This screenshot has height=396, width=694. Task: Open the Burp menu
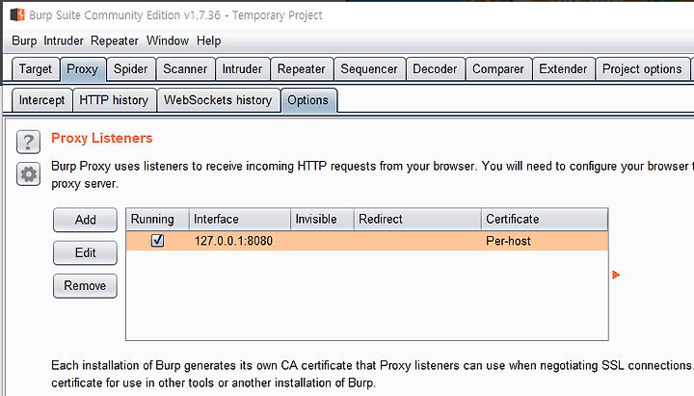coord(24,40)
